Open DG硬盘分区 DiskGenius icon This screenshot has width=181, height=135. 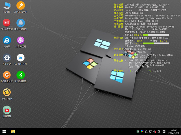[7, 77]
